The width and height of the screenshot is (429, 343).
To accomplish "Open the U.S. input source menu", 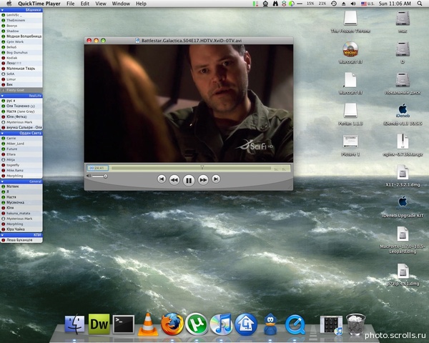I will tap(368, 4).
